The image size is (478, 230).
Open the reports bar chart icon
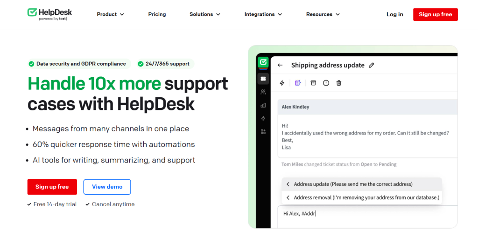(x=263, y=105)
